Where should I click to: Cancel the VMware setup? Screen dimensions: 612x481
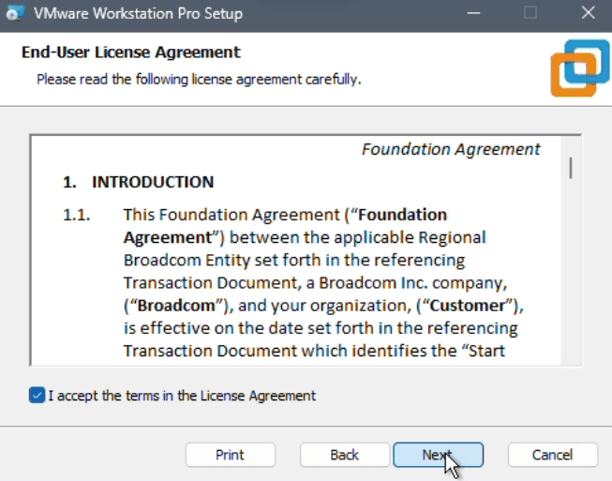tap(553, 455)
